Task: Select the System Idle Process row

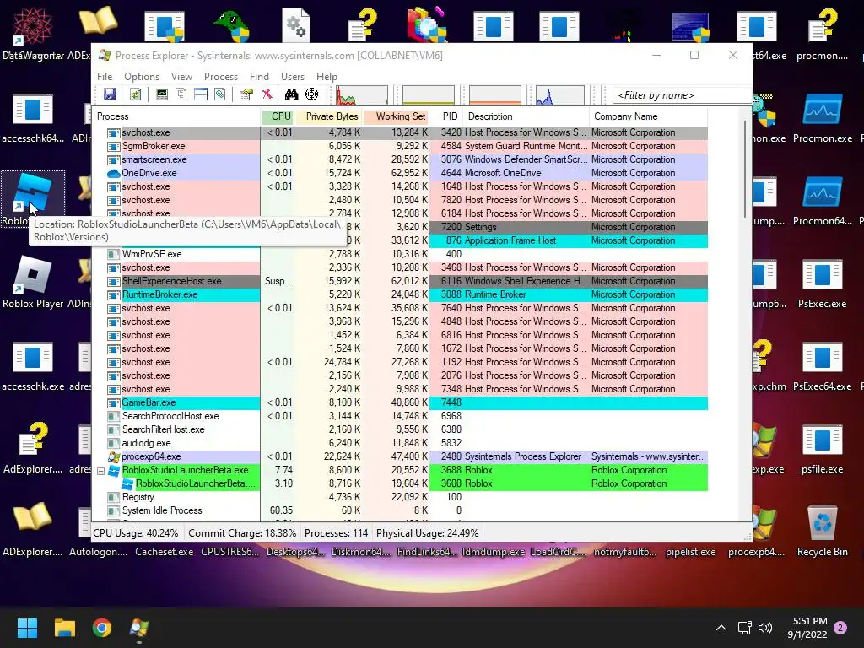Action: (400, 510)
